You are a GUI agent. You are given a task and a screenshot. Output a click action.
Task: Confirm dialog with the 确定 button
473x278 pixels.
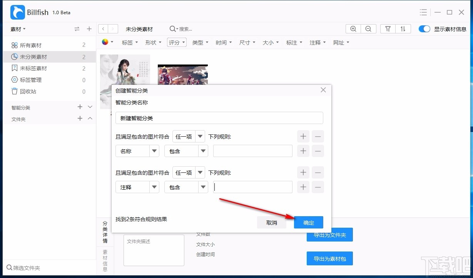(308, 222)
